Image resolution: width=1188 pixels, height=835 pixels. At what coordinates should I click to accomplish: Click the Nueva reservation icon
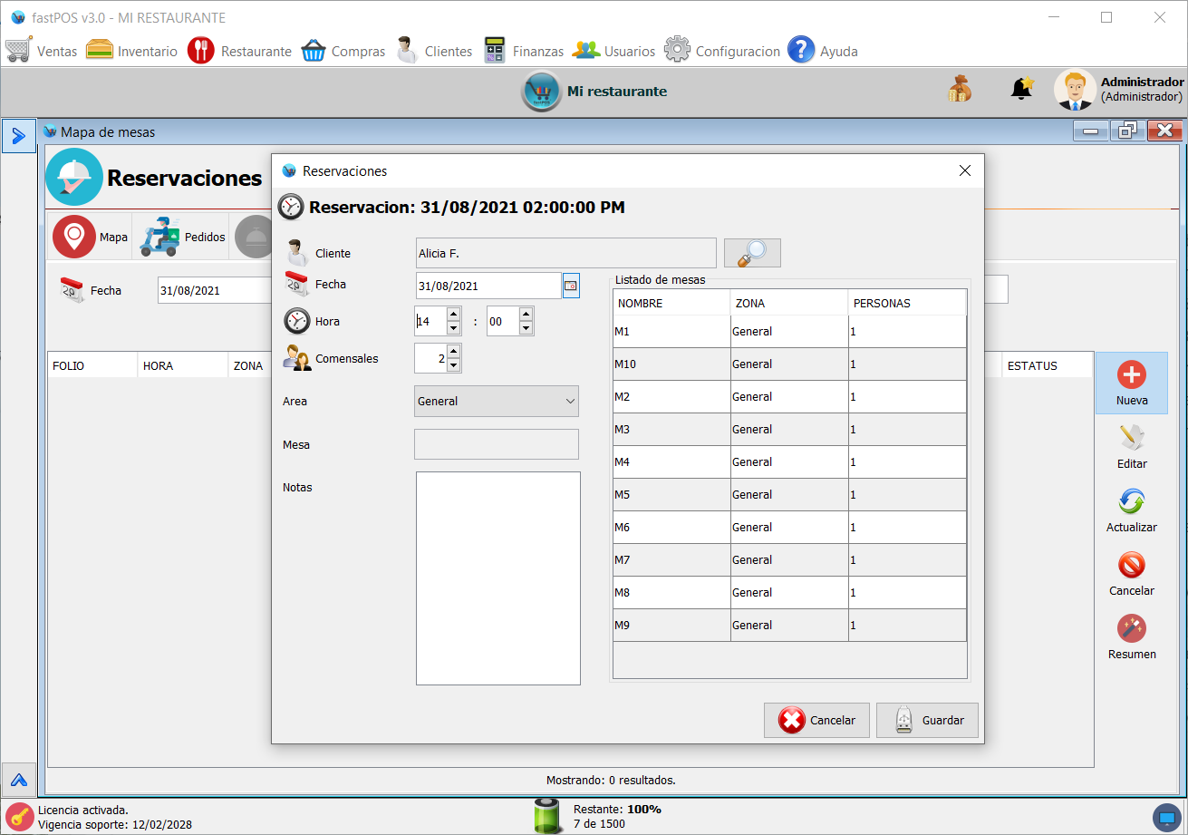(1131, 375)
